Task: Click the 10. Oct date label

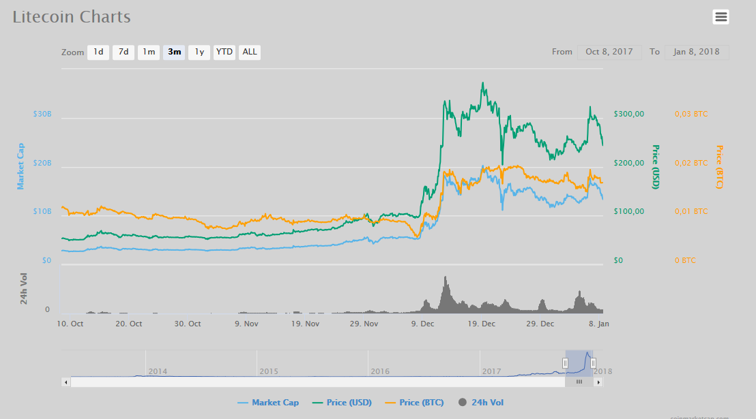Action: 70,324
